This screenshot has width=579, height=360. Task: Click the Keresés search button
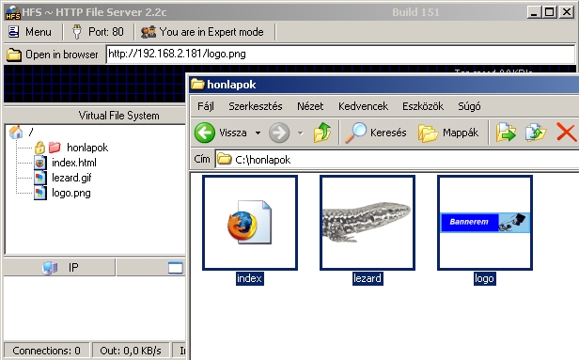click(376, 133)
